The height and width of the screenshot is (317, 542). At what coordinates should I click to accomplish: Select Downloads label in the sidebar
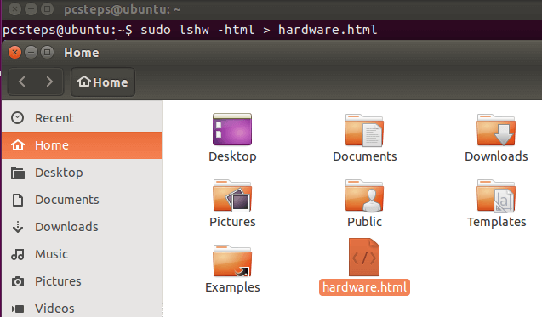coord(66,227)
